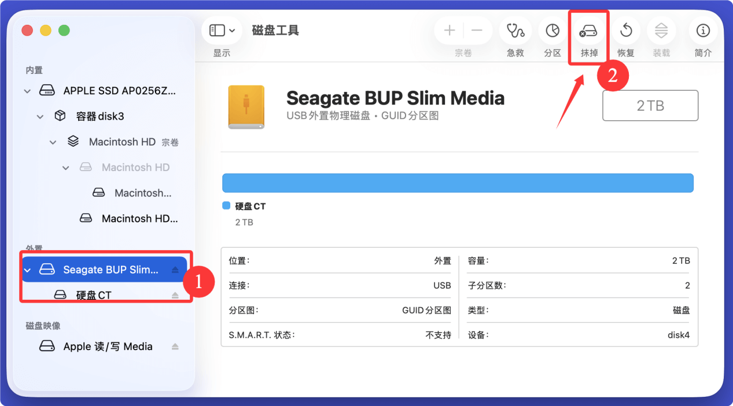Click the blue square next to 硬盘 CT

click(x=225, y=206)
